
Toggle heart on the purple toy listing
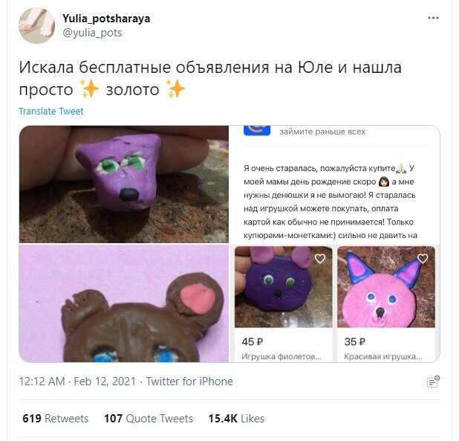pyautogui.click(x=319, y=259)
